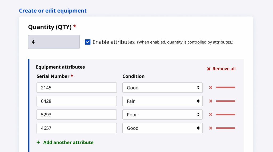Click the Add another attribute text
Image resolution: width=273 pixels, height=152 pixels.
pos(68,142)
